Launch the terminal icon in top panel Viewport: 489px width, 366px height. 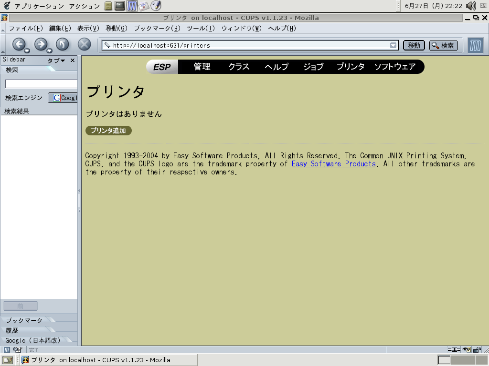pos(120,6)
